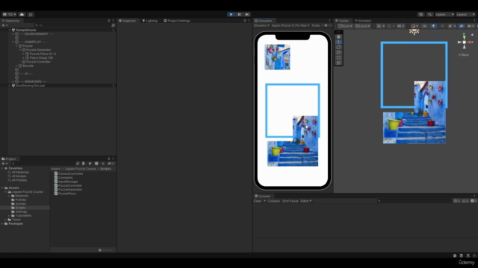The image size is (478, 268).
Task: Select Puzzle Piece (0-1) in Hierarchy
Action: (43, 54)
